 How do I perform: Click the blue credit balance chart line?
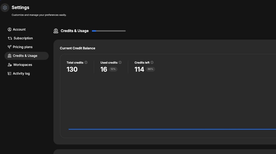(x=170, y=129)
